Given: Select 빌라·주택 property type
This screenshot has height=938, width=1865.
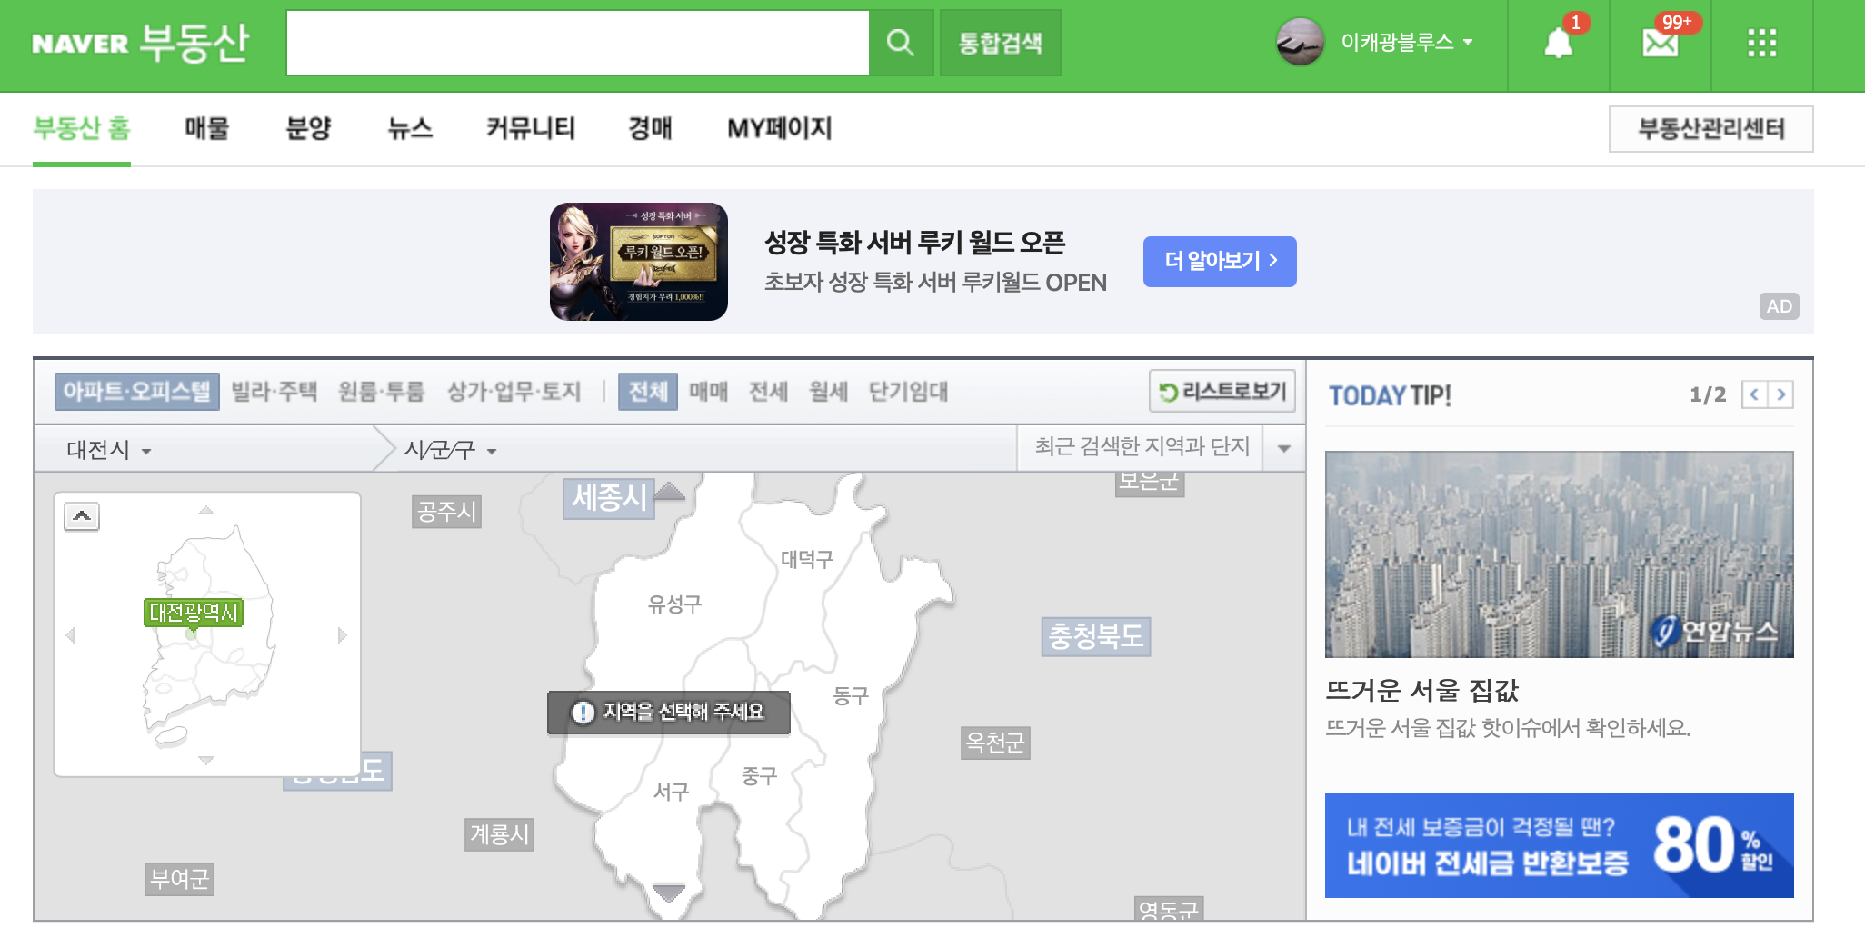Looking at the screenshot, I should pos(274,392).
